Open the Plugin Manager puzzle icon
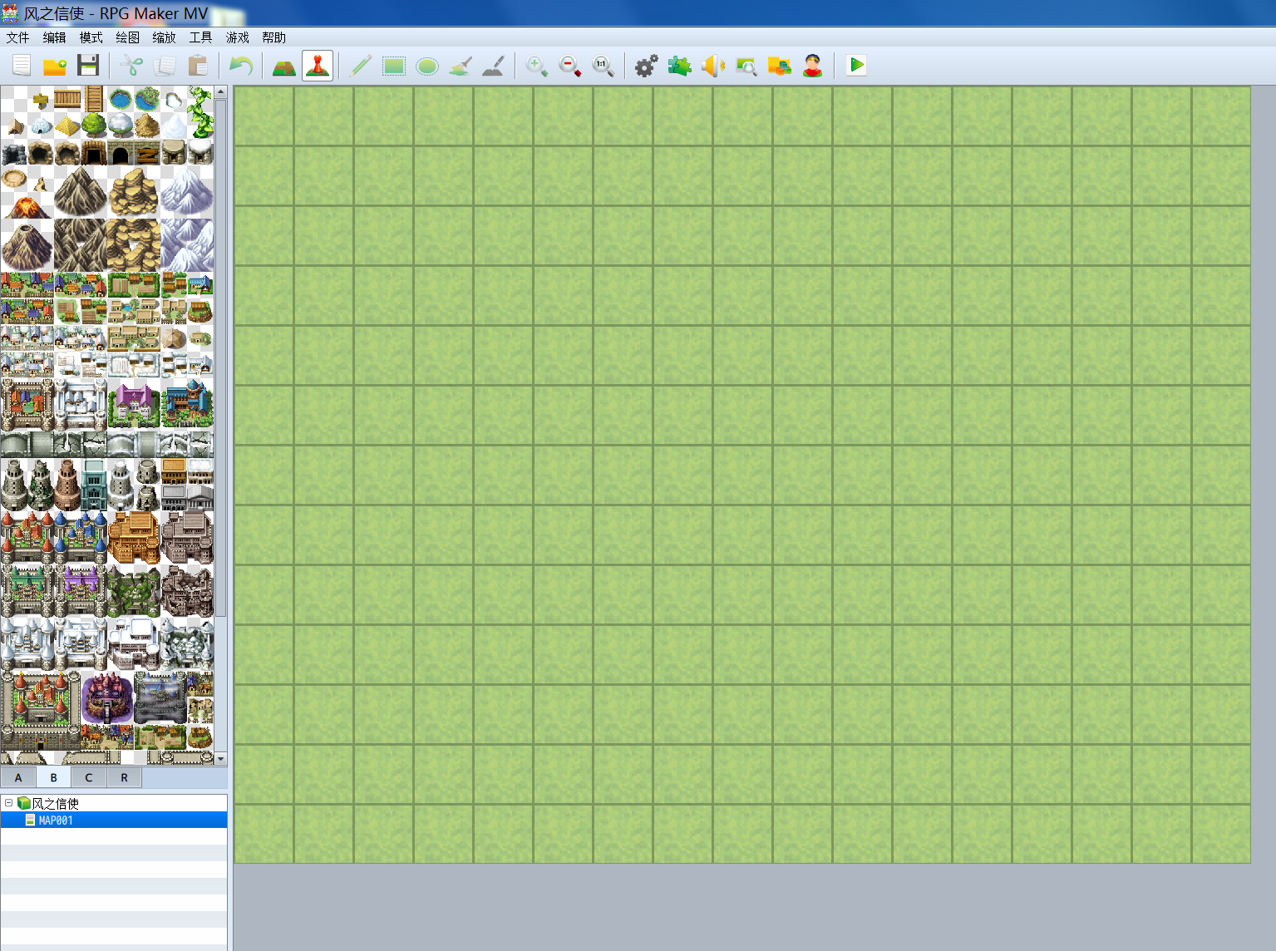1276x951 pixels. tap(680, 66)
